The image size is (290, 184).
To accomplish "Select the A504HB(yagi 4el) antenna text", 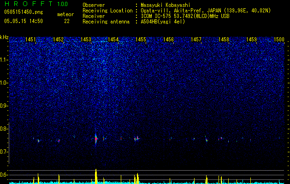I will click(x=163, y=22).
